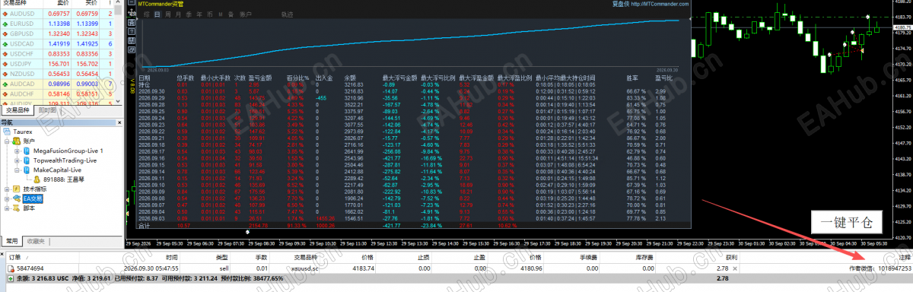913x292 pixels.
Task: Select the AUDUSD row in Market Watch
Action: point(58,14)
